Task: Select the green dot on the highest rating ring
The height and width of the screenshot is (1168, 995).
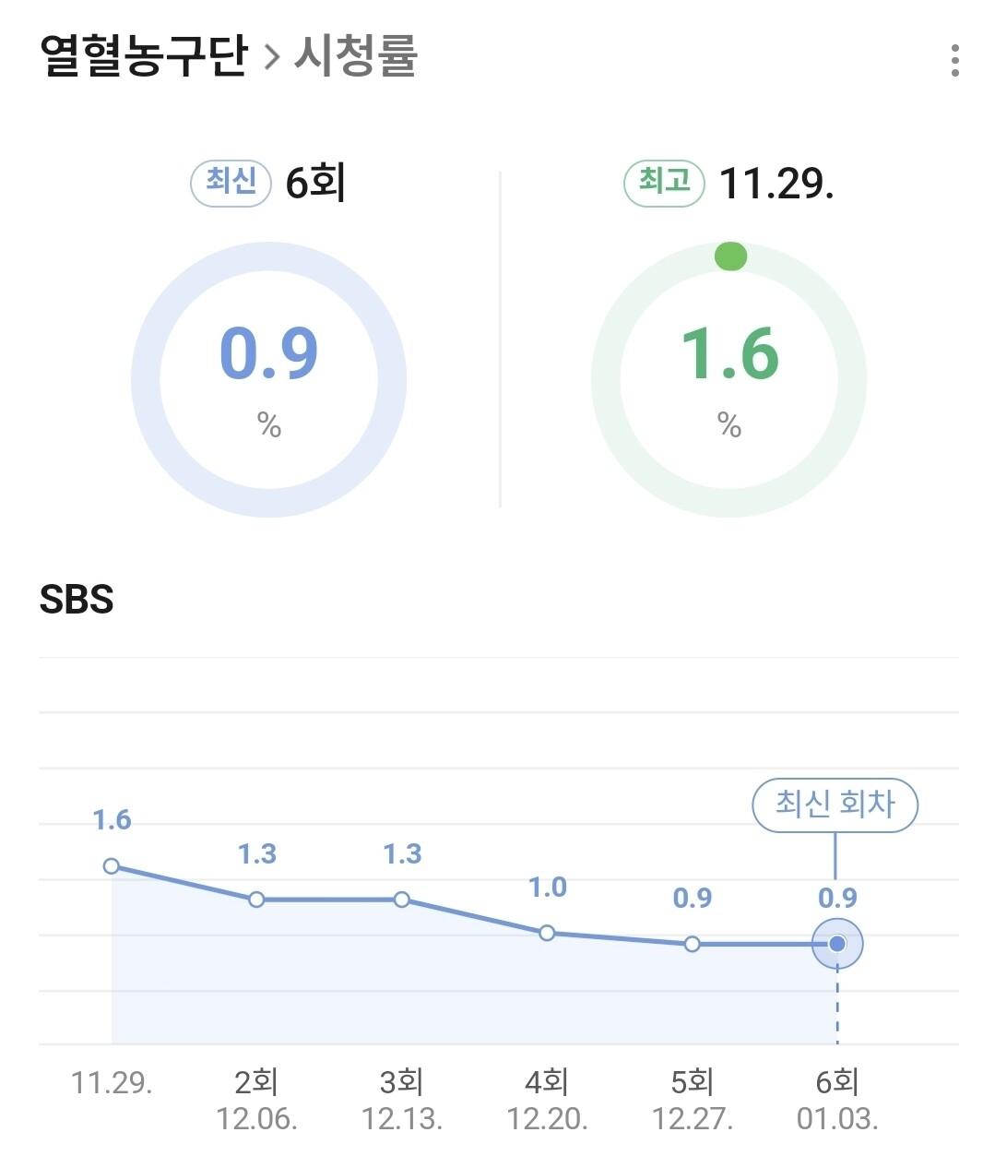Action: point(730,256)
